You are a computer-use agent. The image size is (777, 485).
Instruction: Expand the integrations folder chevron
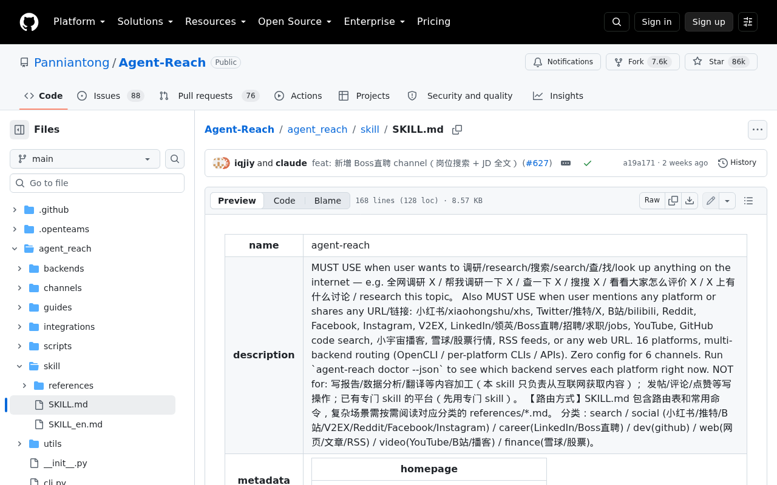click(x=19, y=327)
